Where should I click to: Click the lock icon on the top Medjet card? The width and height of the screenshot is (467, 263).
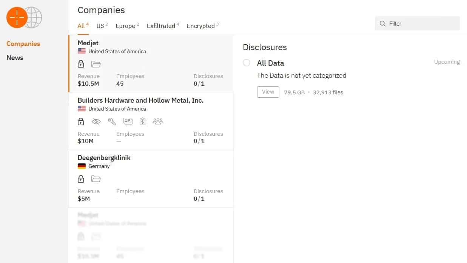(81, 64)
